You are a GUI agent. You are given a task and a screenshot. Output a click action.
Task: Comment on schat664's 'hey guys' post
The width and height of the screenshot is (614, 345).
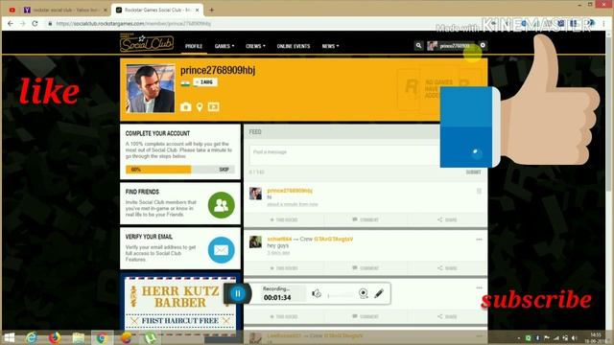pyautogui.click(x=366, y=268)
